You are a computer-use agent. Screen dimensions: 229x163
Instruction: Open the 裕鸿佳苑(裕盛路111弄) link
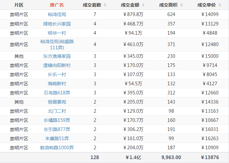[57, 44]
